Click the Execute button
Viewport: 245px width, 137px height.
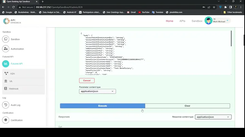tap(102, 106)
